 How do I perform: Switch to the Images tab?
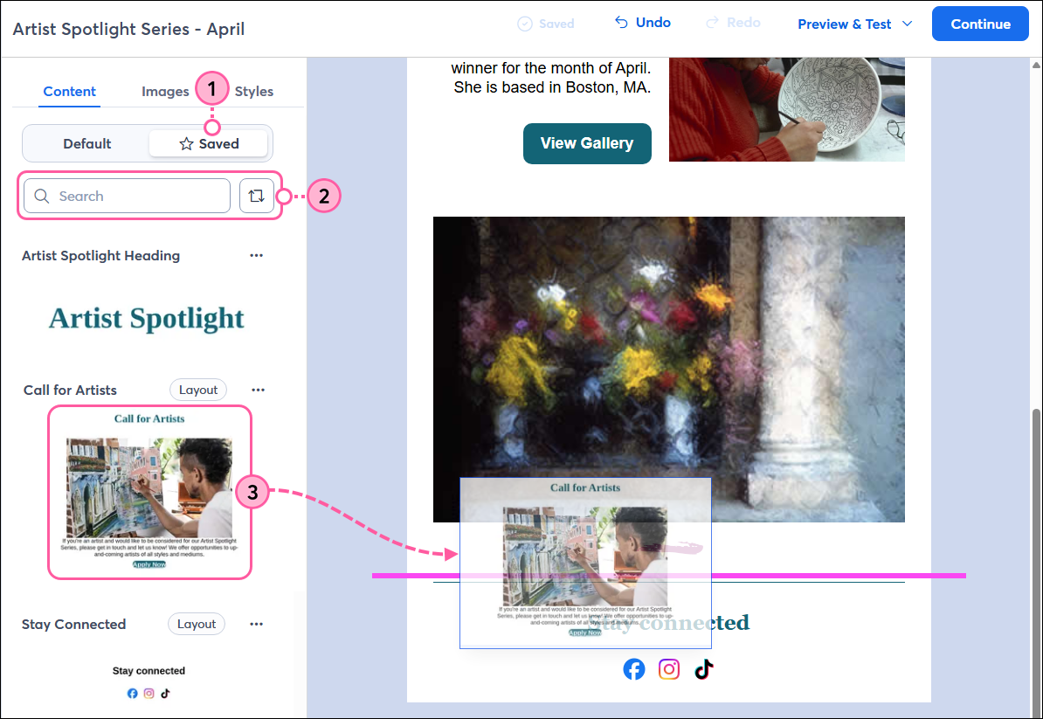point(165,91)
